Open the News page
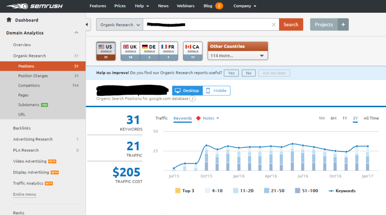This screenshot has height=215, width=386. [163, 6]
